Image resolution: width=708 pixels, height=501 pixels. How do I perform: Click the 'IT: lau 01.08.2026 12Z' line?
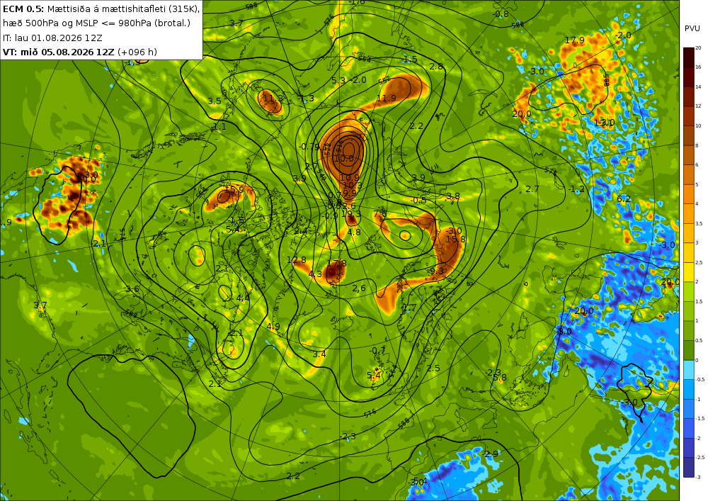[x=52, y=38]
